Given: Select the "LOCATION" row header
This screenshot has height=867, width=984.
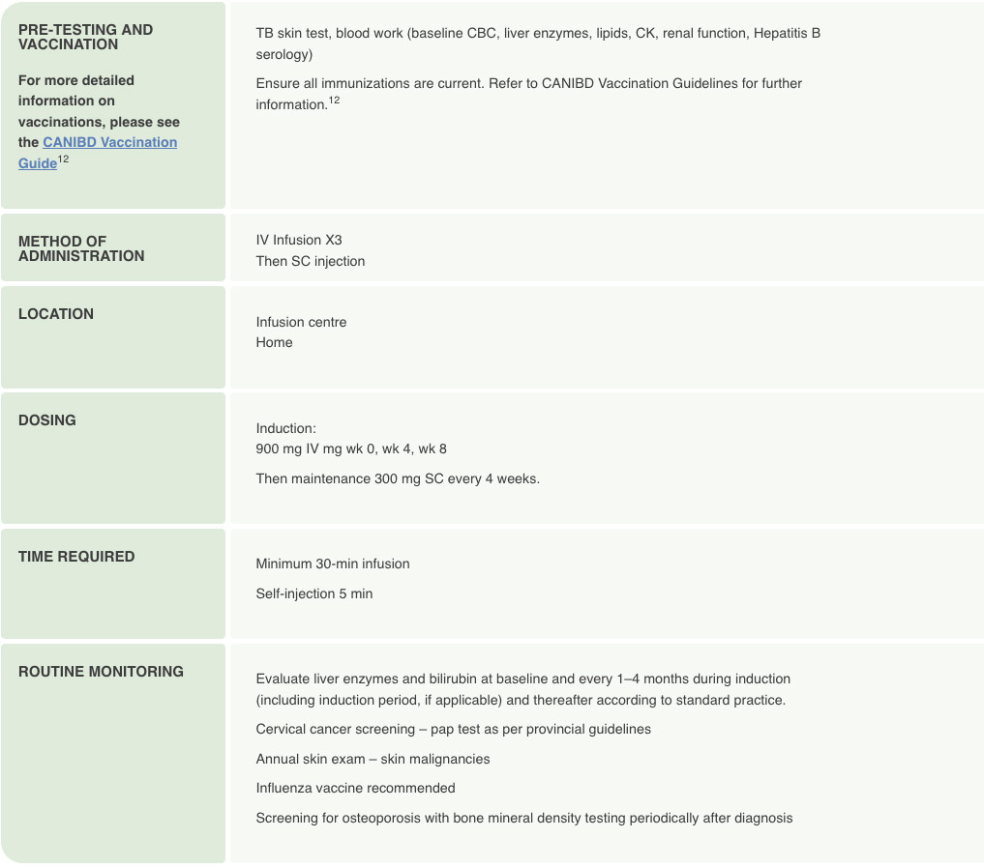Looking at the screenshot, I should click(56, 314).
